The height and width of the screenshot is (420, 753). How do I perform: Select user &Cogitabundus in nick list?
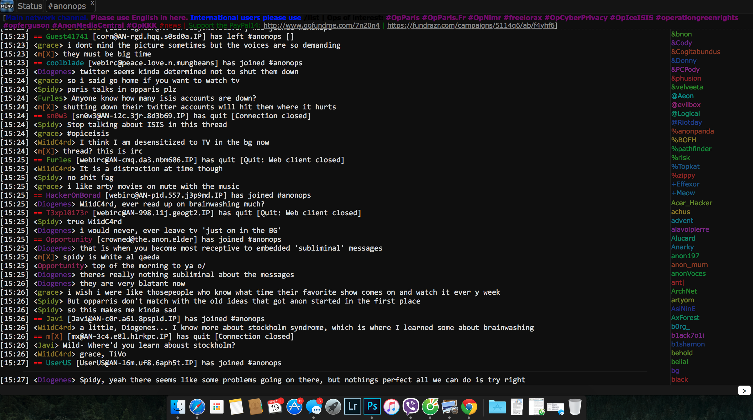click(695, 52)
